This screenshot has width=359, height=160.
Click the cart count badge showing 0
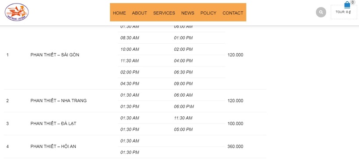[352, 2]
